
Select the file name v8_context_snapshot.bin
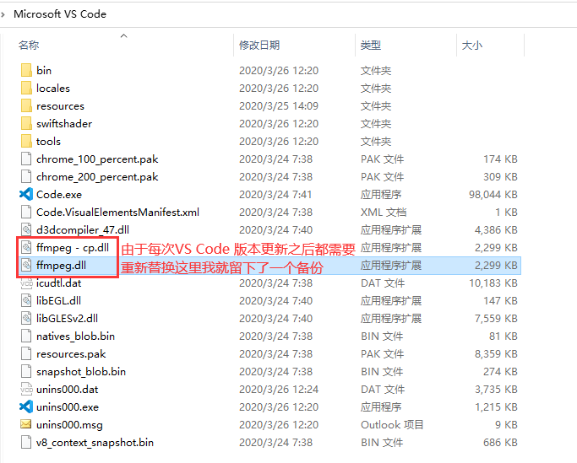[95, 443]
